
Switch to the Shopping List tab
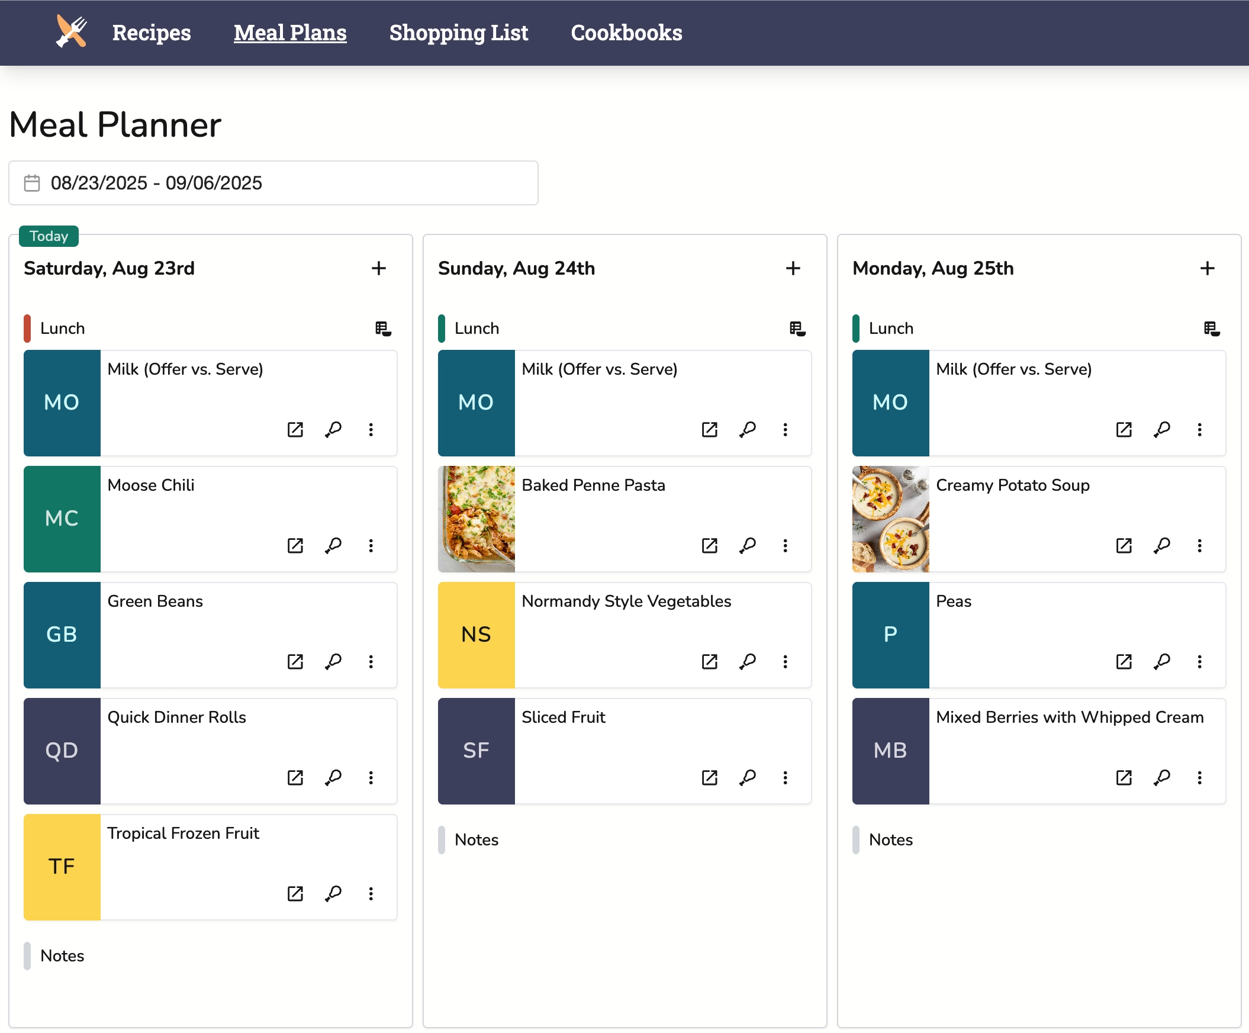point(459,33)
